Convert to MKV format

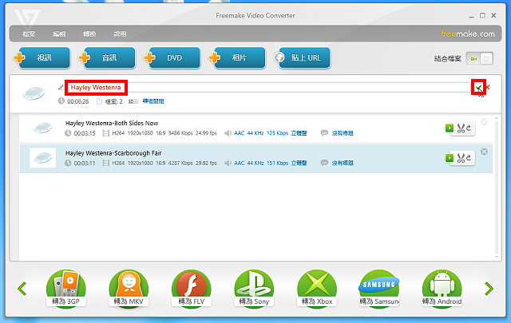click(x=129, y=289)
